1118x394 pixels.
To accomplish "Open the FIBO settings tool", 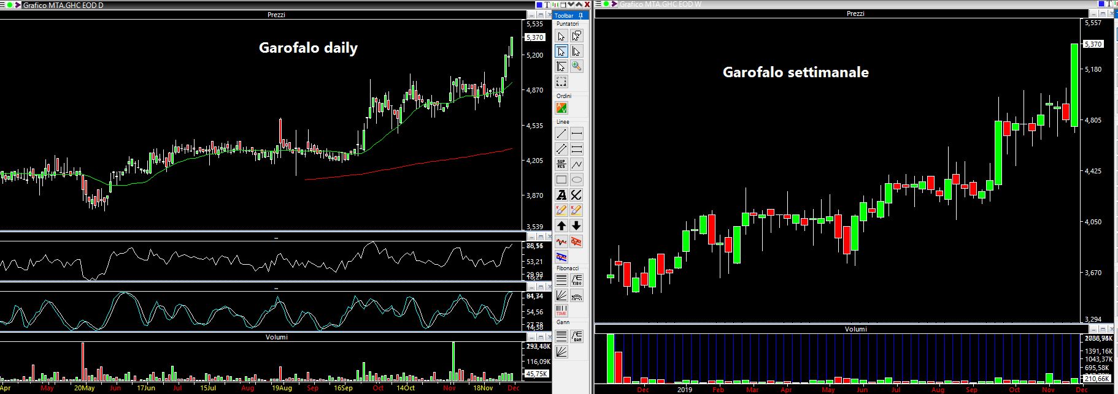I will coord(576,279).
